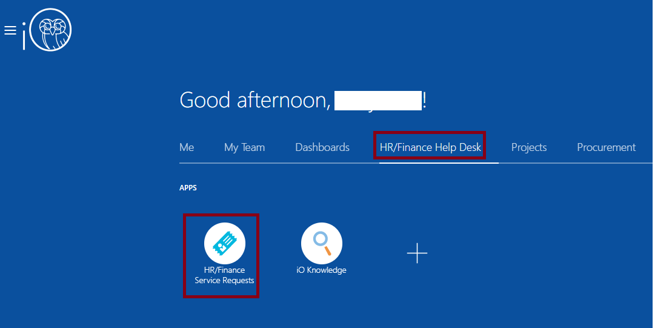The image size is (672, 328).
Task: Click the APPS section heading
Action: [188, 188]
